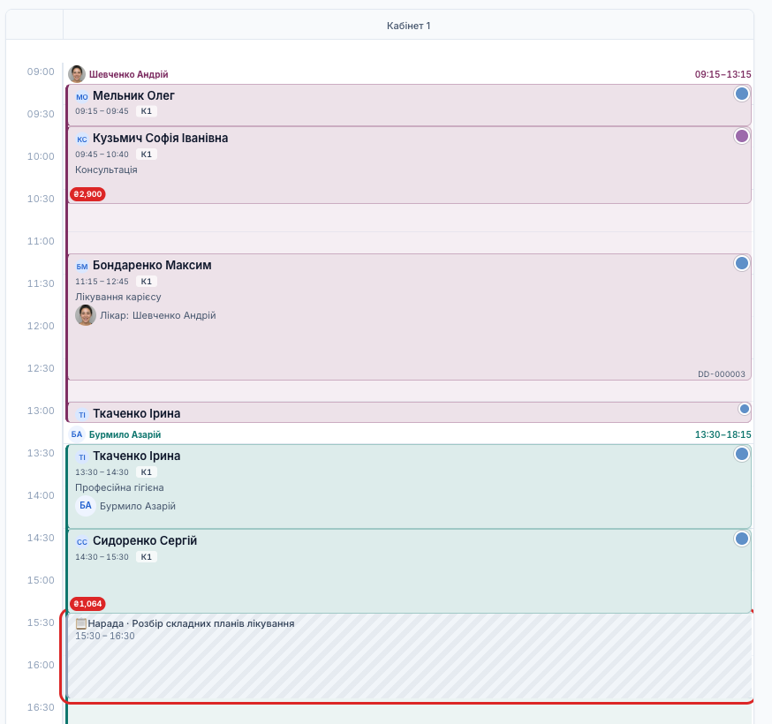Click the К1 tag on Мельник Олег's appointment
The image size is (772, 724).
(x=147, y=111)
